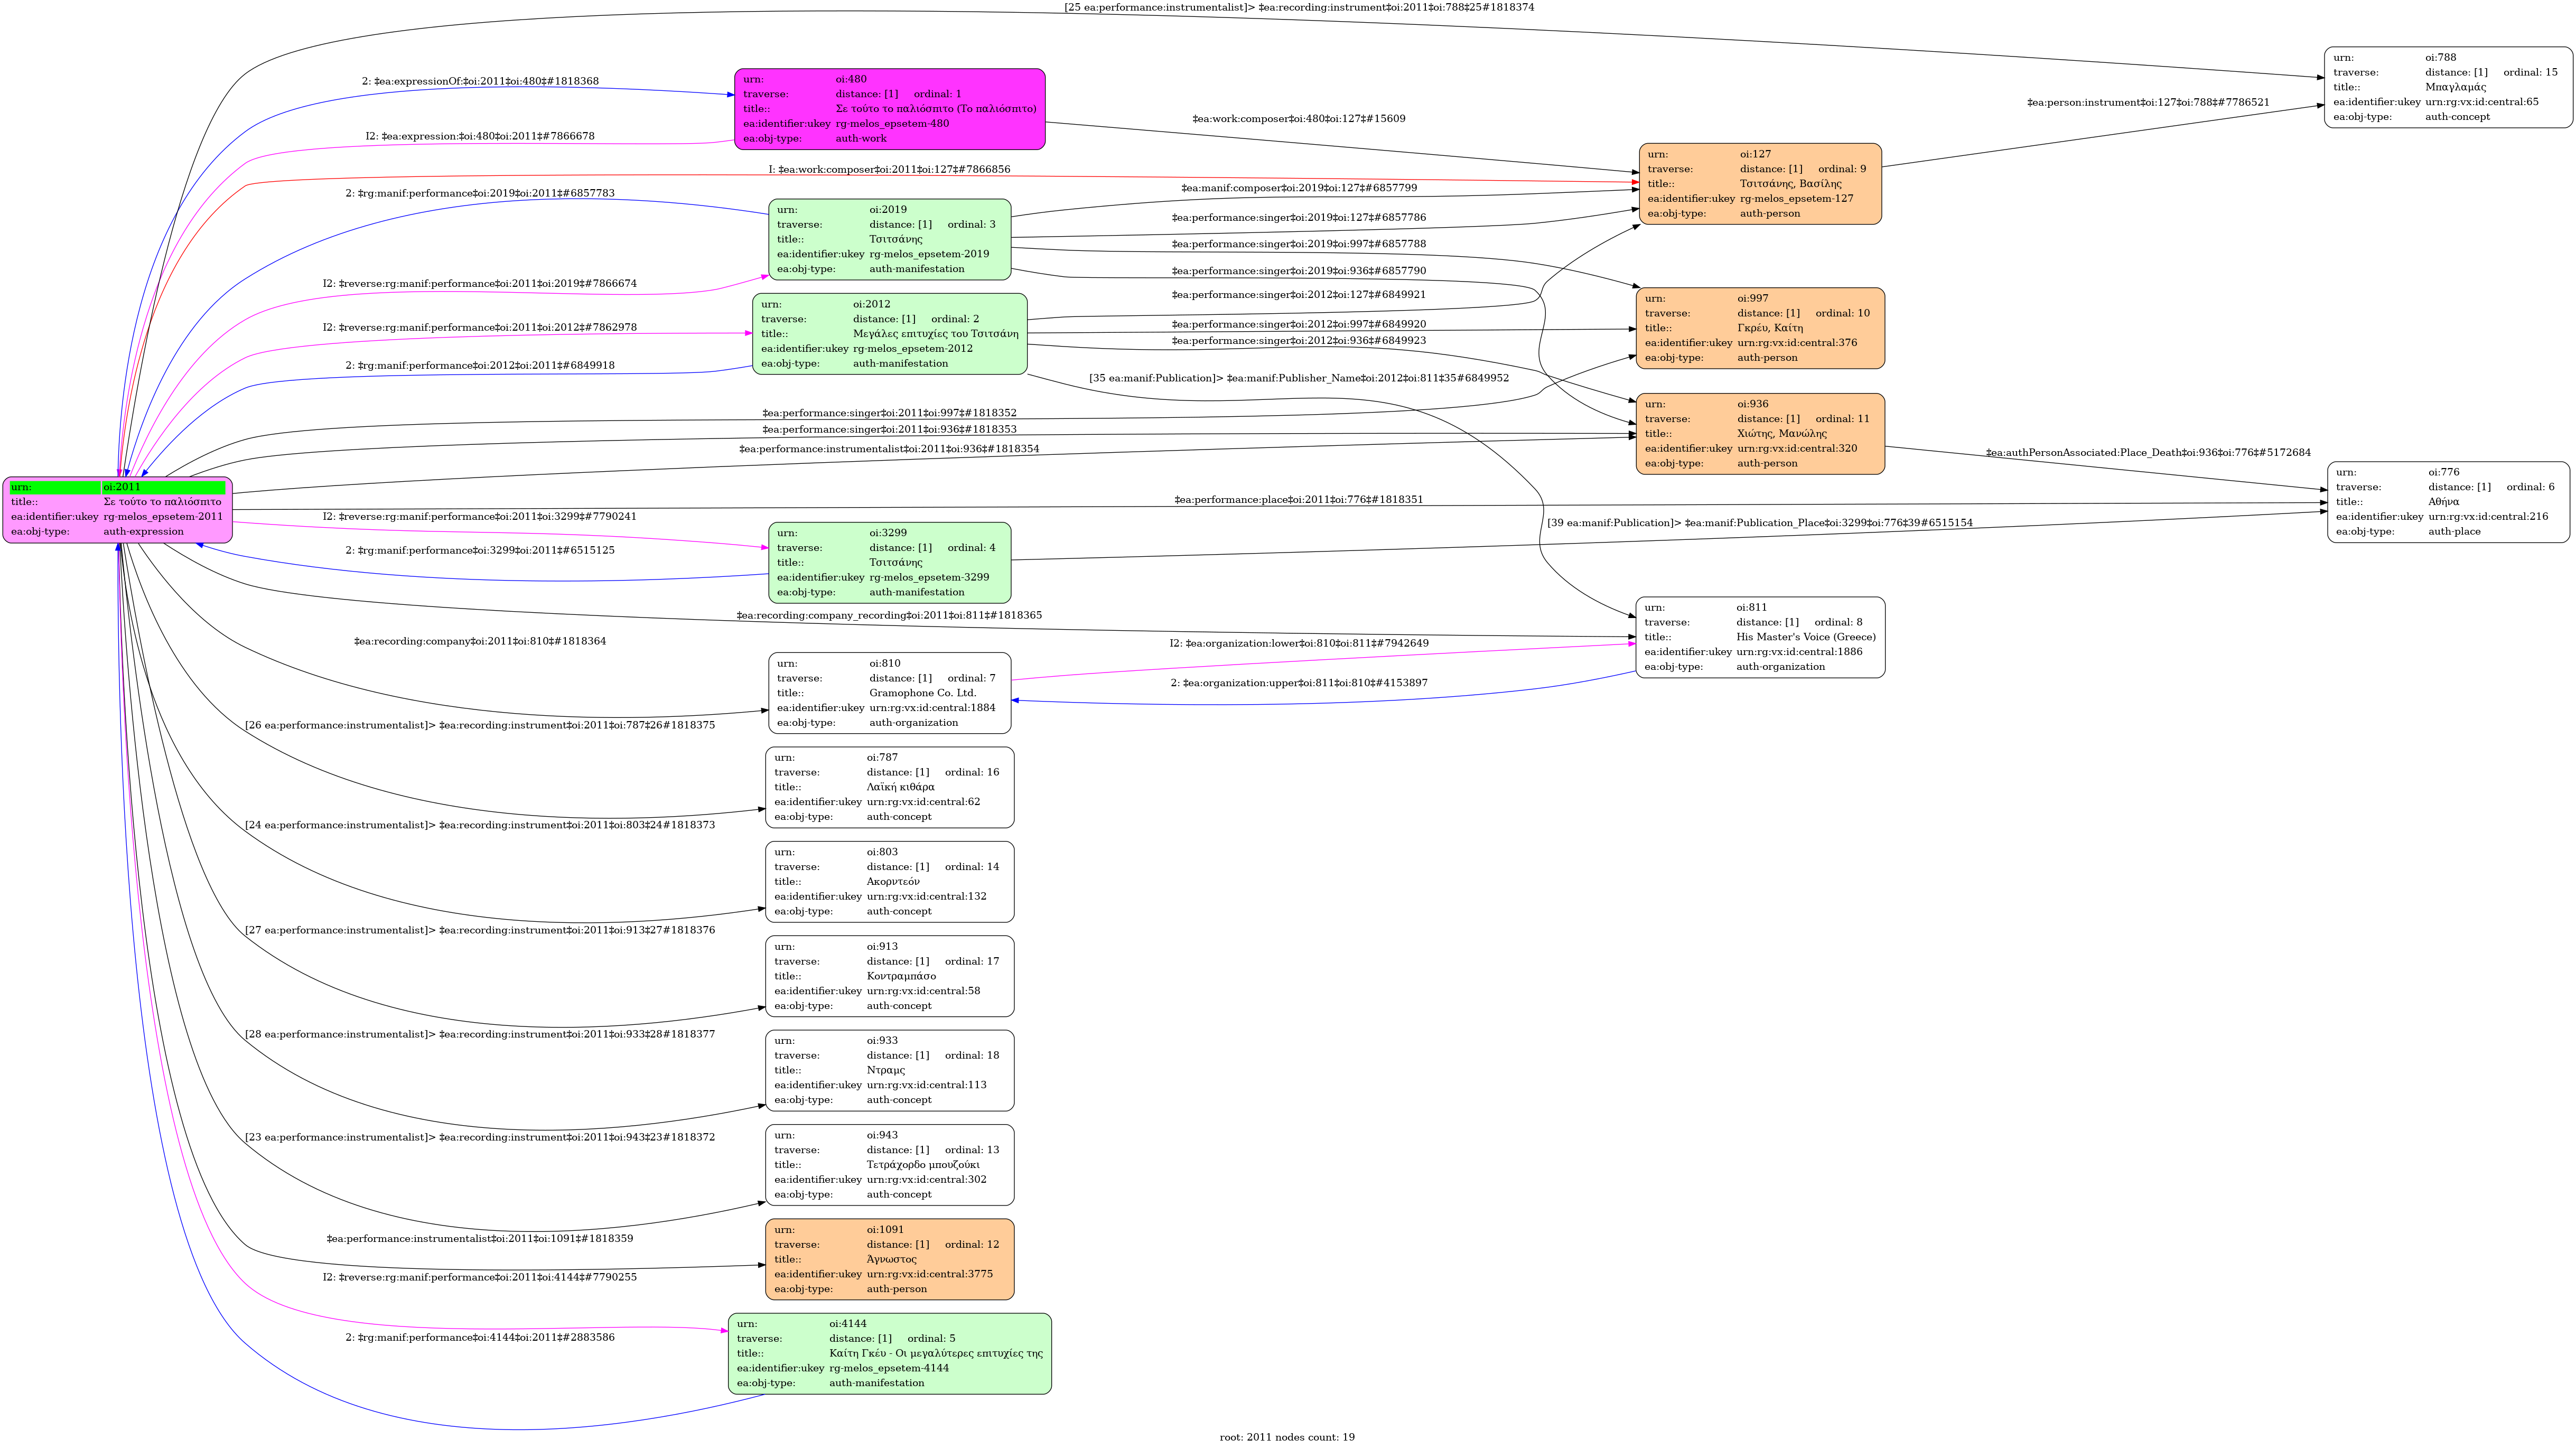Click the Λαϊκή κιθάρα concept node
This screenshot has height=1449, width=2576.
[889, 788]
